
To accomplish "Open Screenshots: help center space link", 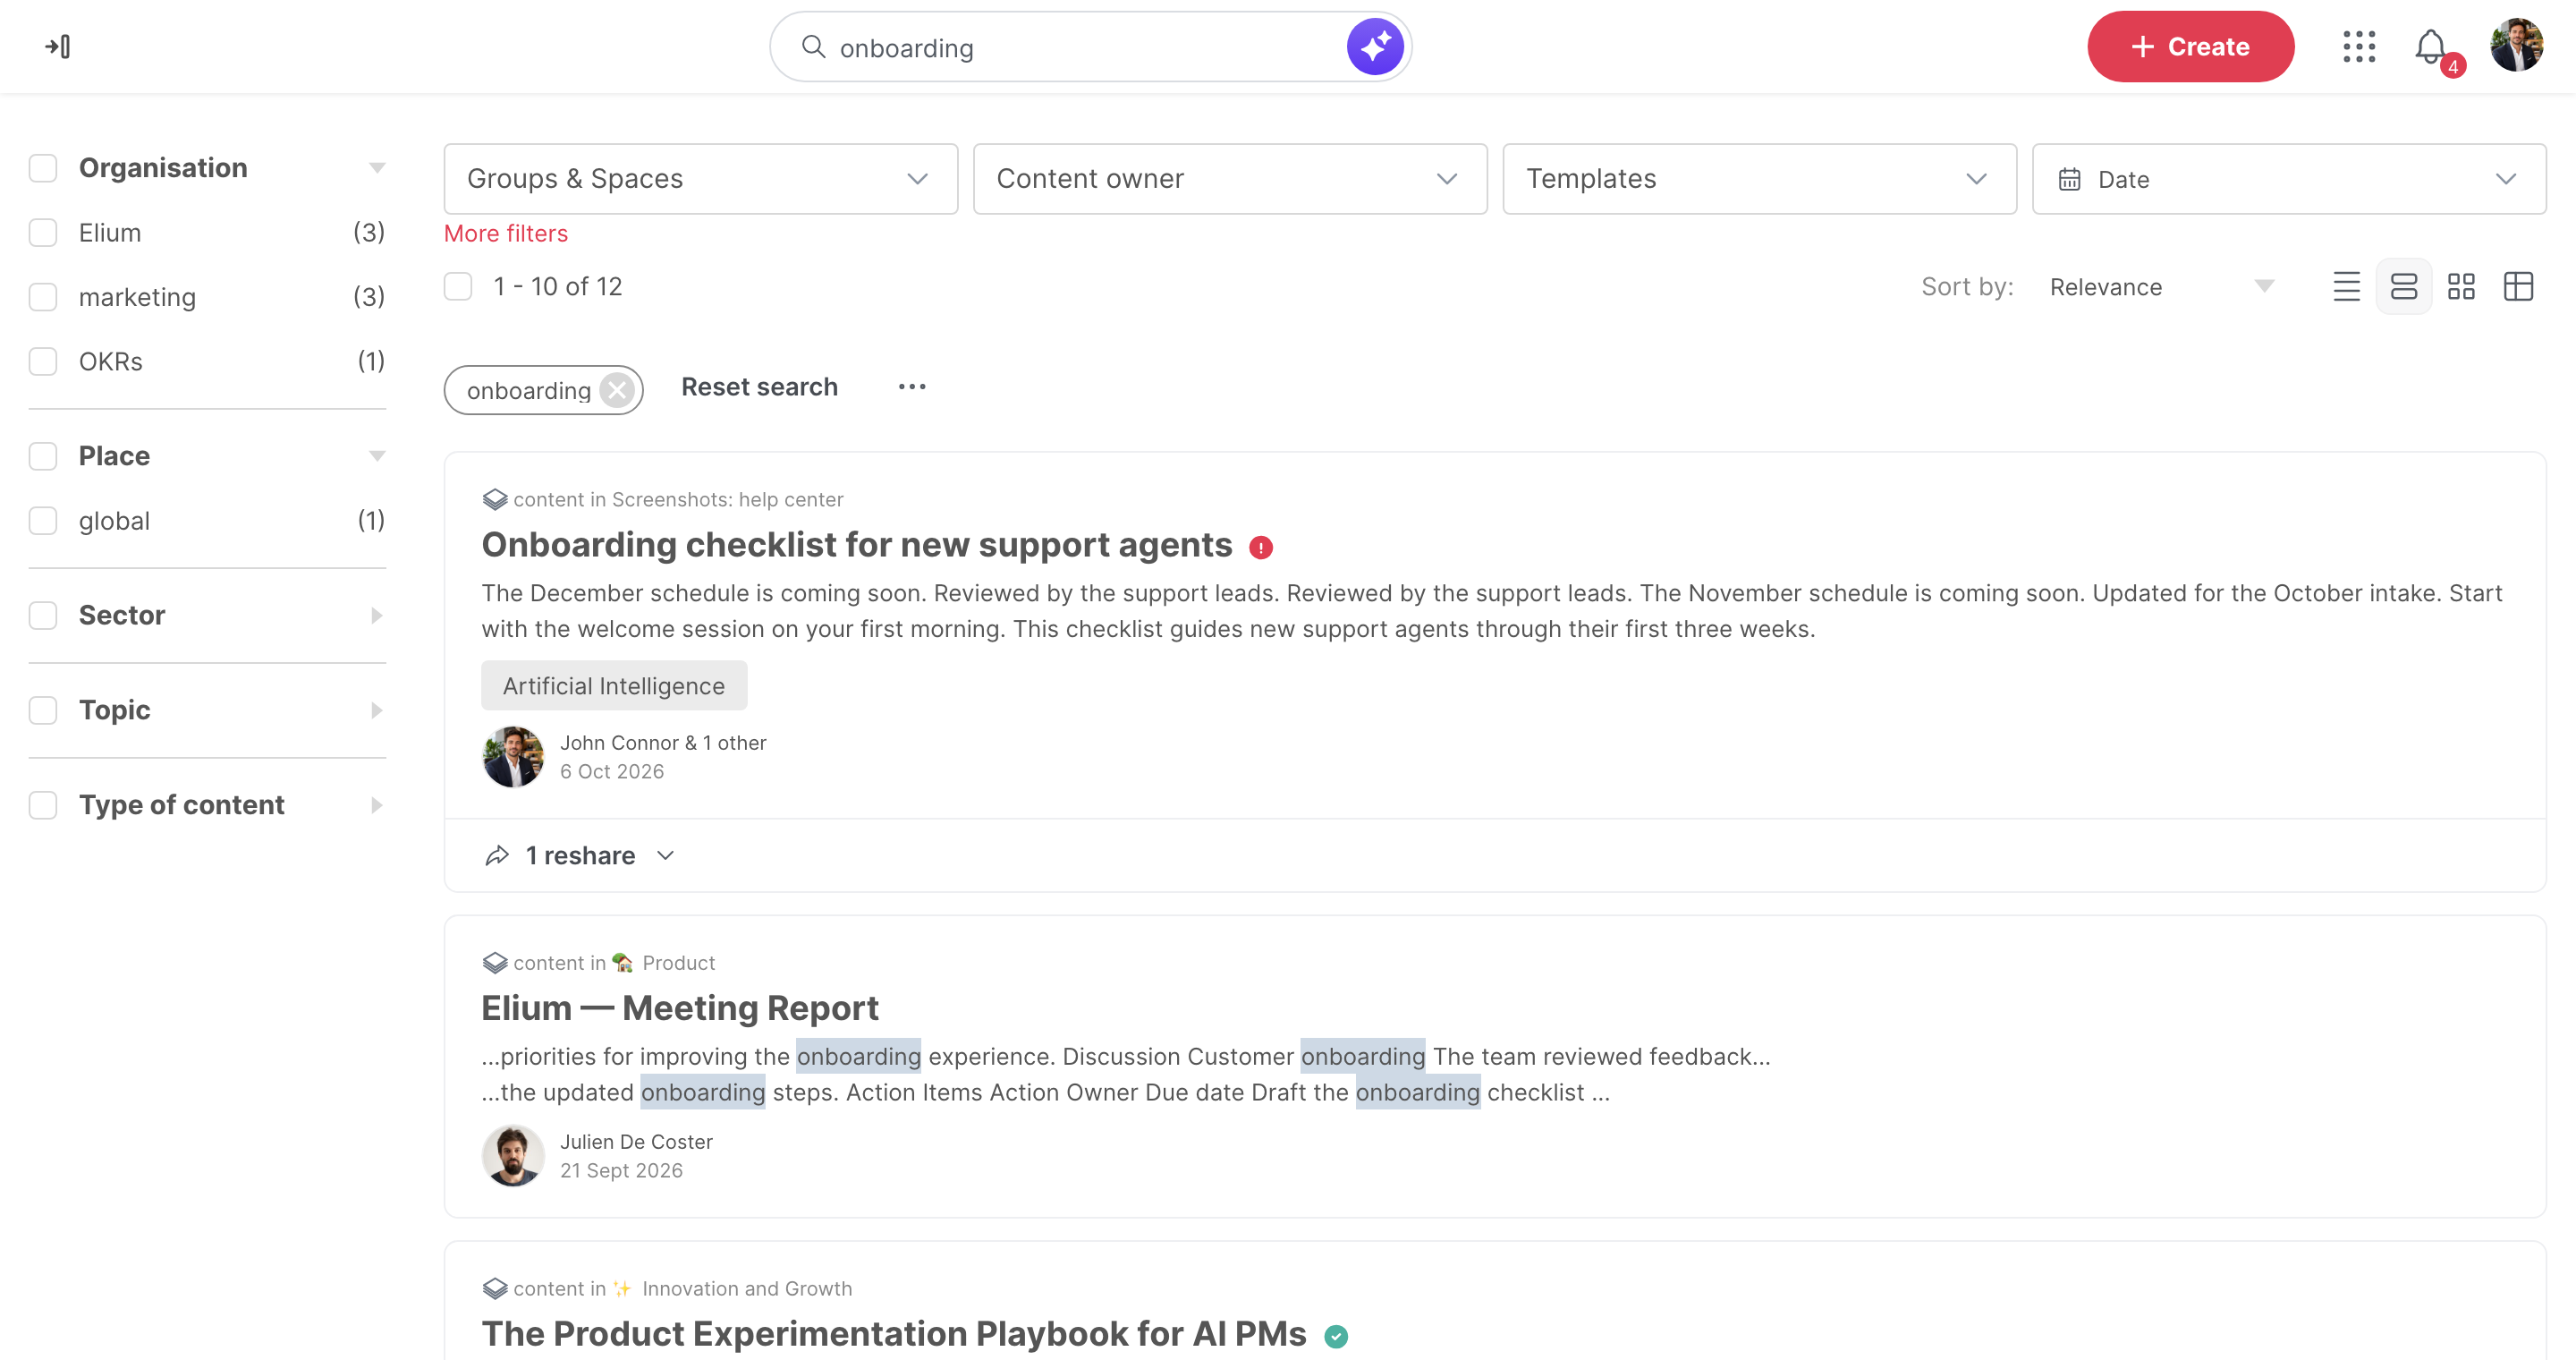I will [727, 499].
